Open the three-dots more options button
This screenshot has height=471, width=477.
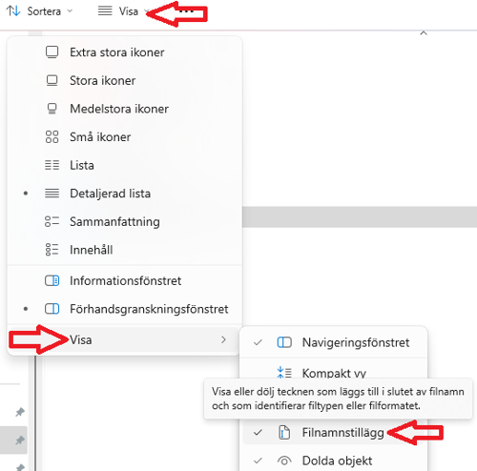(186, 11)
